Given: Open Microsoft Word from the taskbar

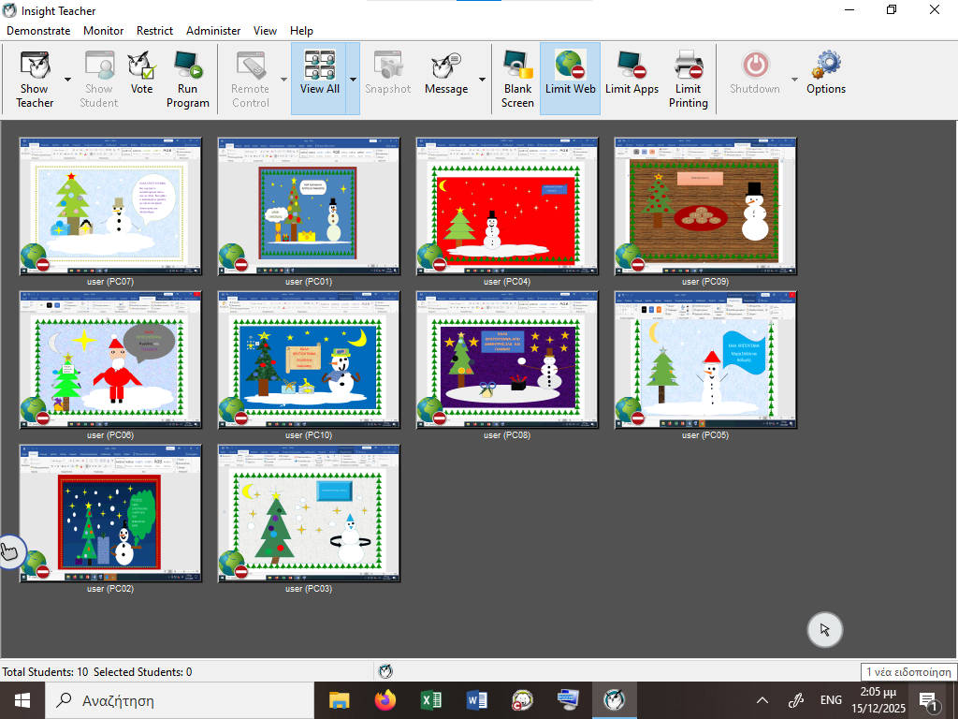Looking at the screenshot, I should coord(477,700).
